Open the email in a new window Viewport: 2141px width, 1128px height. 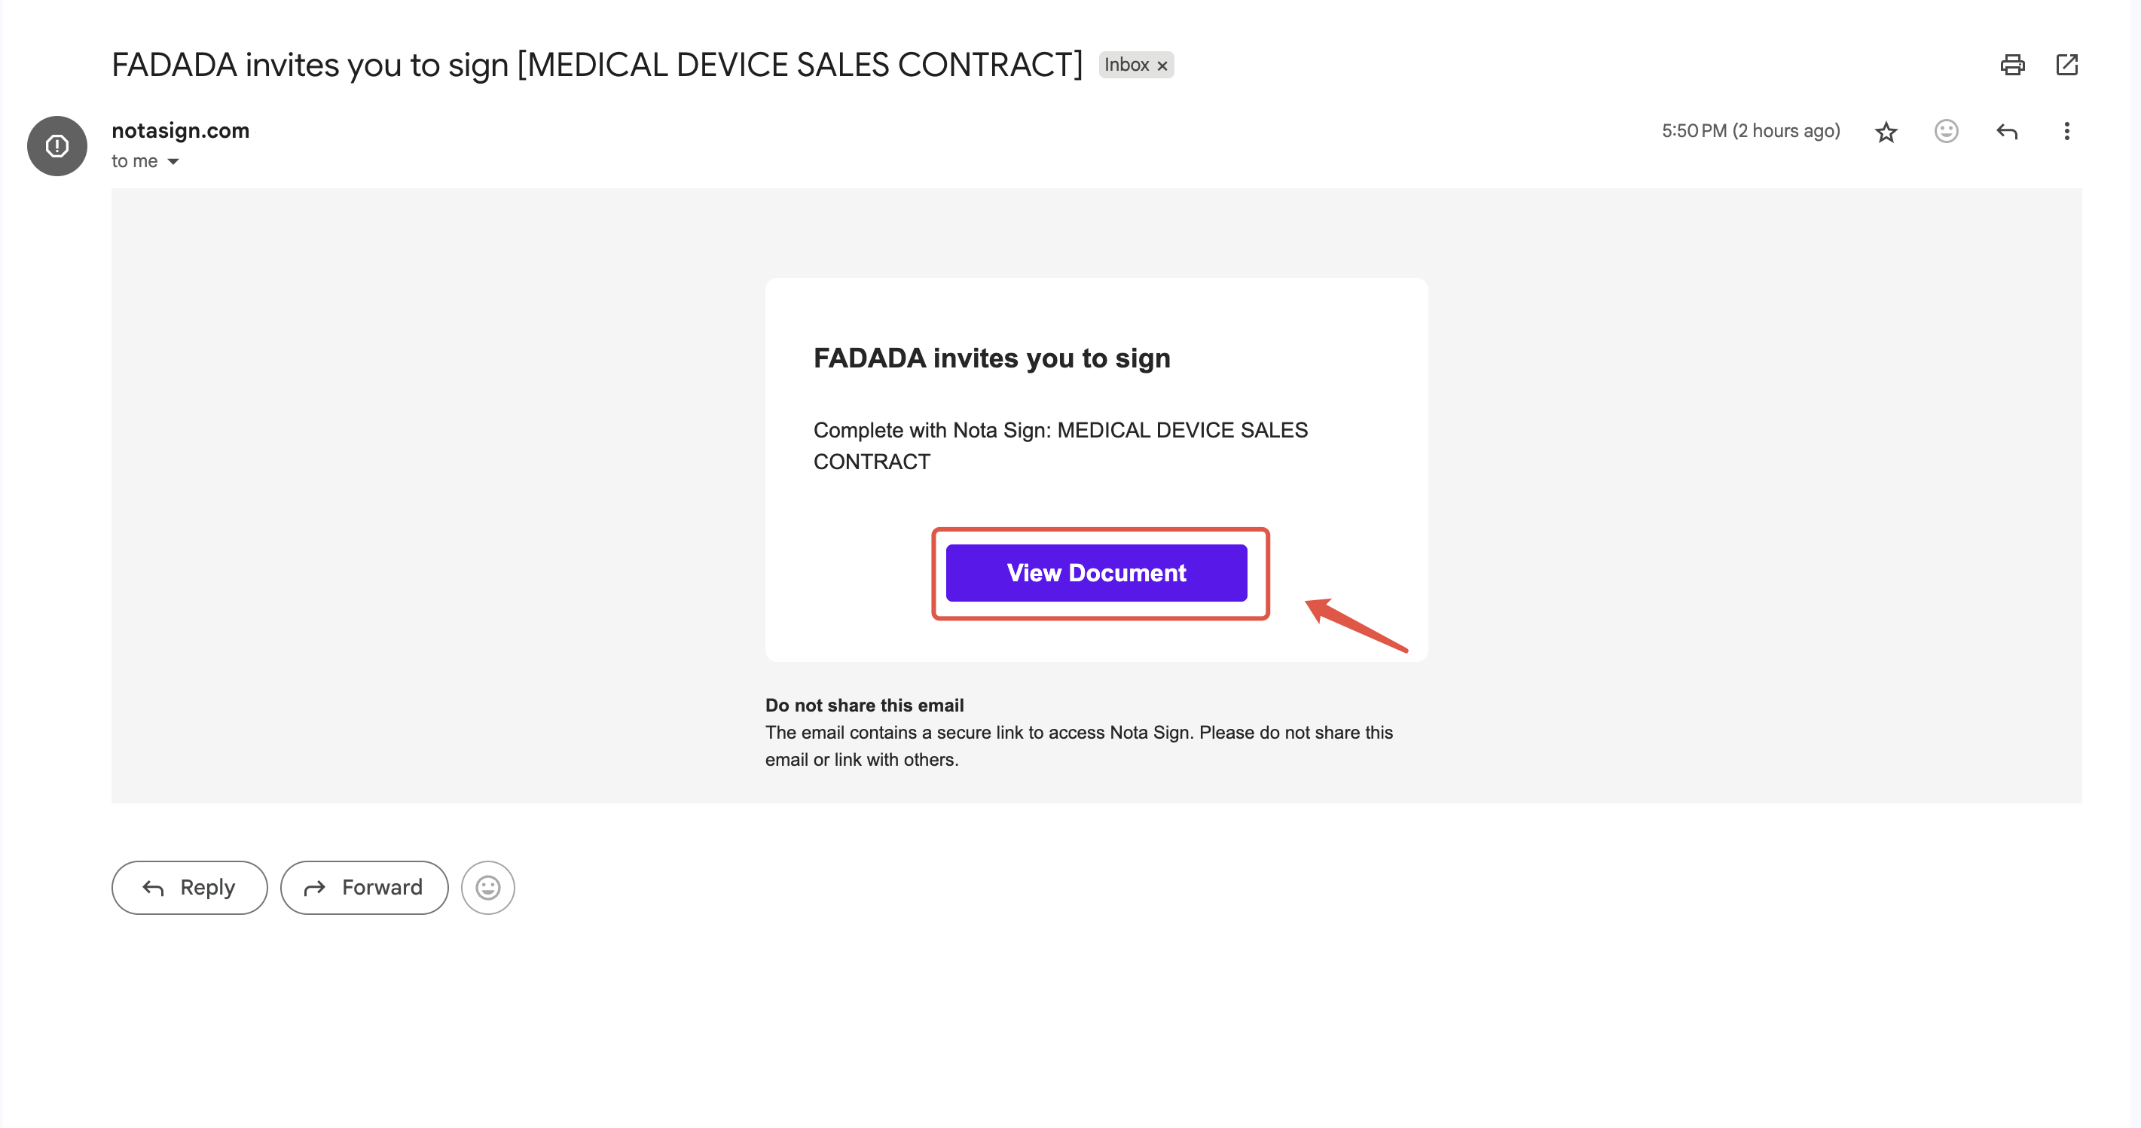tap(2066, 65)
